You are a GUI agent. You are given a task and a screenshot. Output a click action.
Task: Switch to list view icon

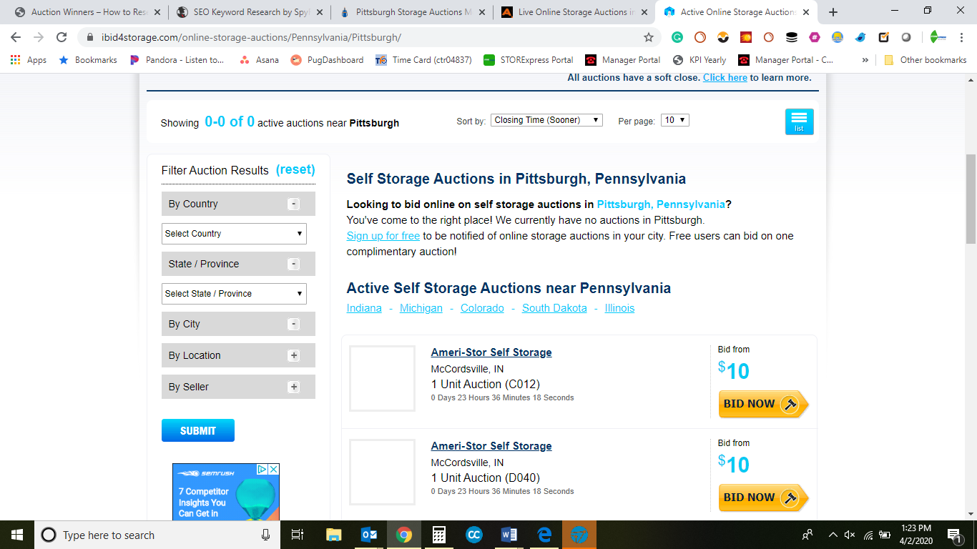tap(799, 122)
